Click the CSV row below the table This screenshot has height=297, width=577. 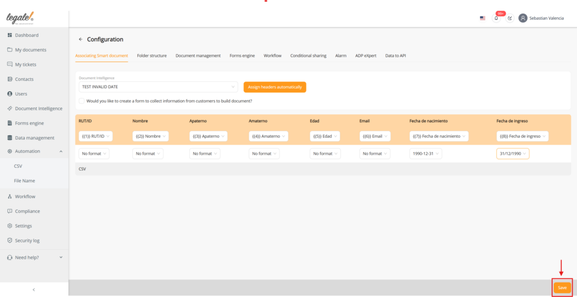[x=323, y=169]
